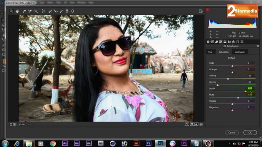The height and width of the screenshot is (147, 262).
Task: Select the Transform tool
Action: click(43, 11)
